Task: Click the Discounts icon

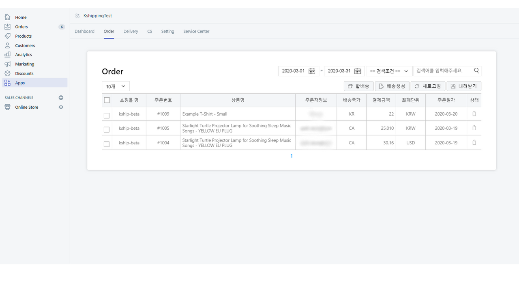Action: point(7,73)
